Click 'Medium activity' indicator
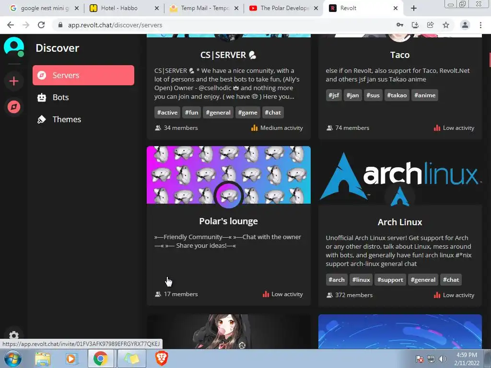Screen dimensions: 491x368 point(277,128)
